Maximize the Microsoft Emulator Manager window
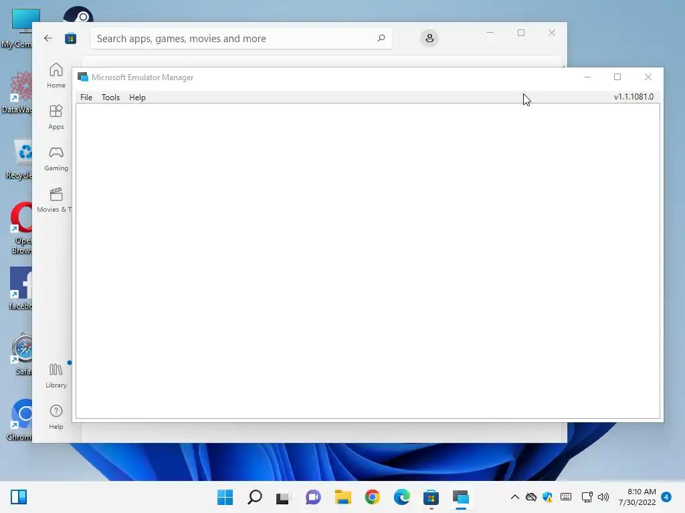Image resolution: width=685 pixels, height=513 pixels. pyautogui.click(x=617, y=77)
